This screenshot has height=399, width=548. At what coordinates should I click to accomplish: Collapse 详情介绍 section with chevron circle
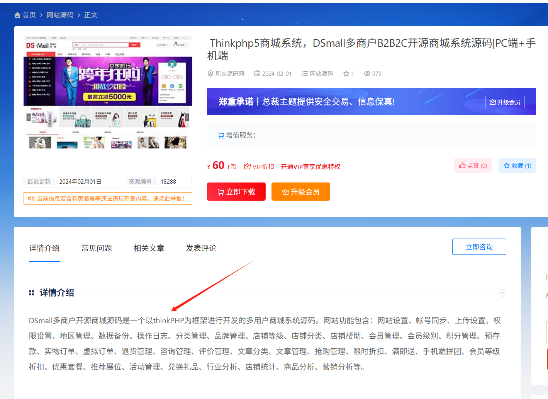point(502,293)
